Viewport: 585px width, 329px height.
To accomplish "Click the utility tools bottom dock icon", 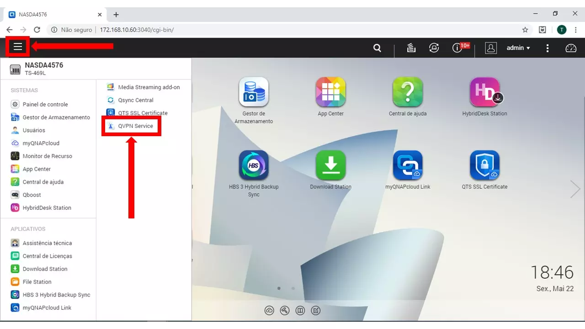I will [x=285, y=311].
